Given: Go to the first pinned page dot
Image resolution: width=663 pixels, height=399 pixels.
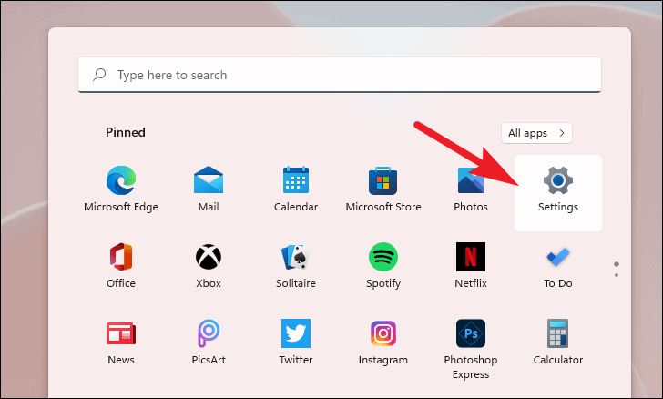Looking at the screenshot, I should click(617, 264).
